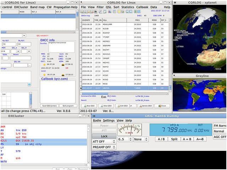Open the Radio menu in GRIG
Screen dimensions: 227x170
point(97,120)
